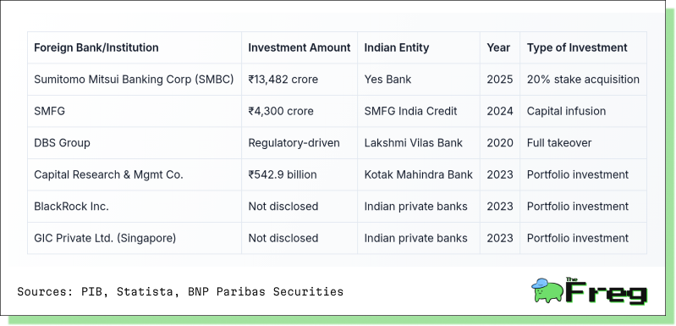This screenshot has height=326, width=676.
Task: Select the ₹542.9 billion amount cell
Action: click(x=283, y=174)
